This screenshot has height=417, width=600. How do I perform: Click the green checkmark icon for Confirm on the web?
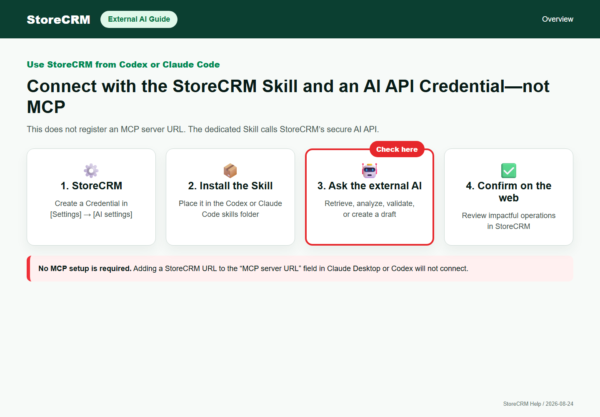coord(509,171)
